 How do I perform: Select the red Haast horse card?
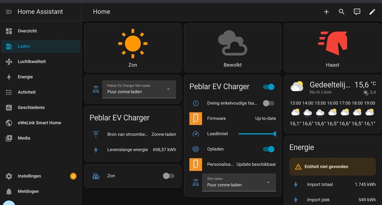tap(332, 48)
